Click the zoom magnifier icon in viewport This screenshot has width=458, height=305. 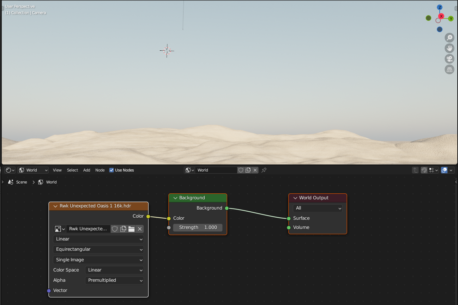pos(449,37)
